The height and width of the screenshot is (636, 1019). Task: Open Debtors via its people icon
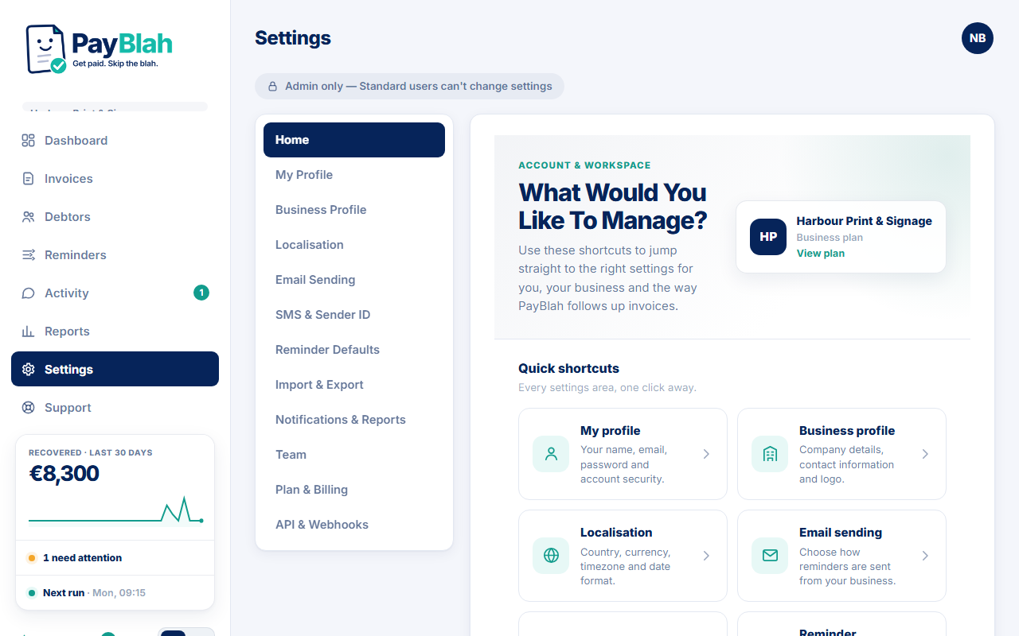(x=29, y=217)
